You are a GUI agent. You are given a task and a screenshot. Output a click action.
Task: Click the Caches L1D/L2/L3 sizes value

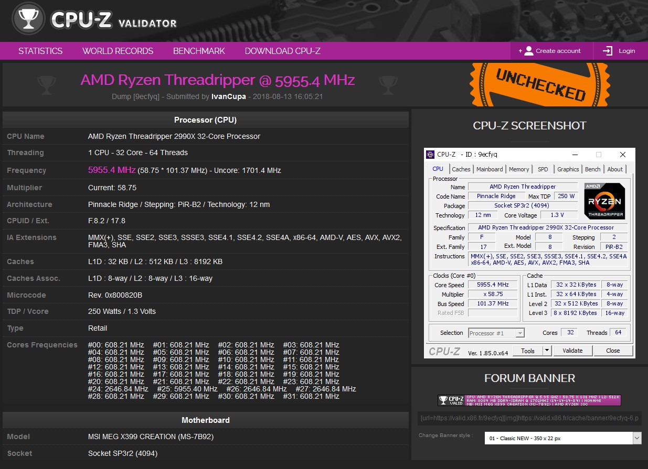tap(155, 261)
